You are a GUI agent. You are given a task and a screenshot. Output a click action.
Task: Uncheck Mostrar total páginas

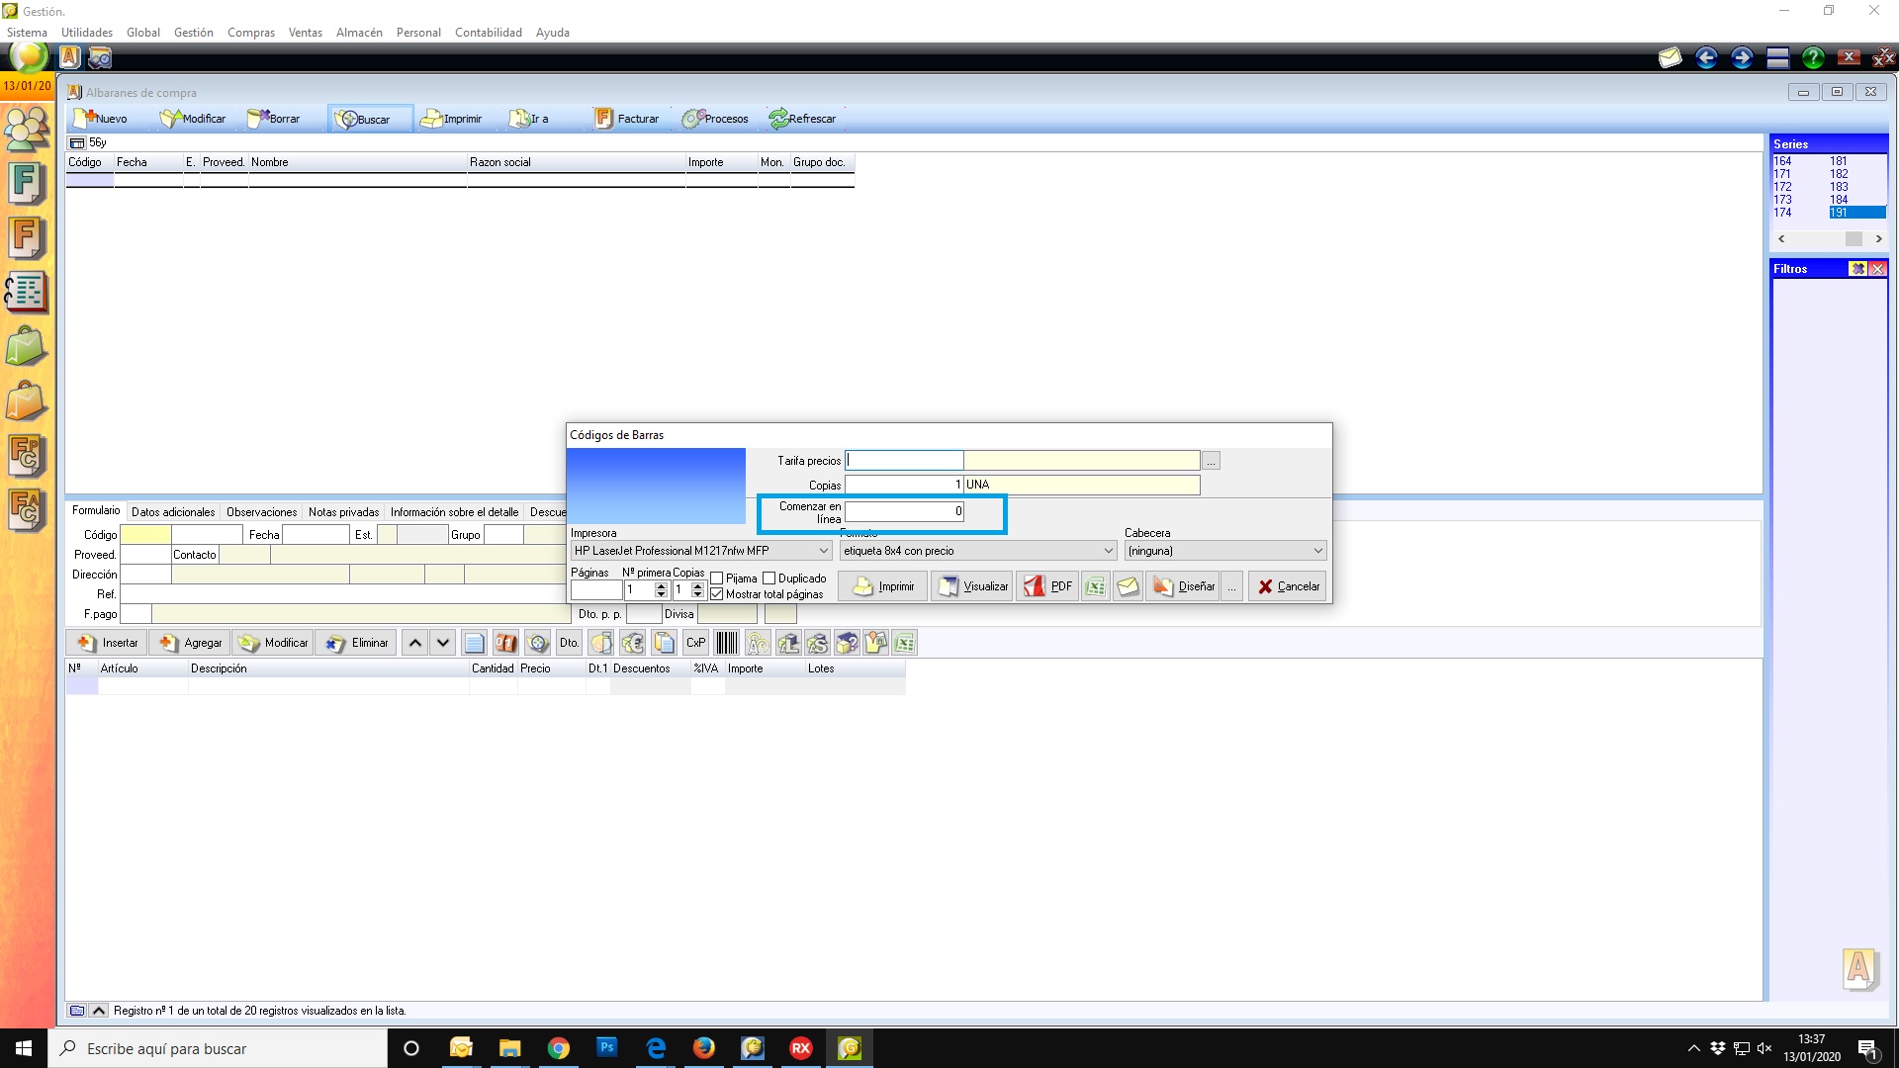pyautogui.click(x=717, y=594)
